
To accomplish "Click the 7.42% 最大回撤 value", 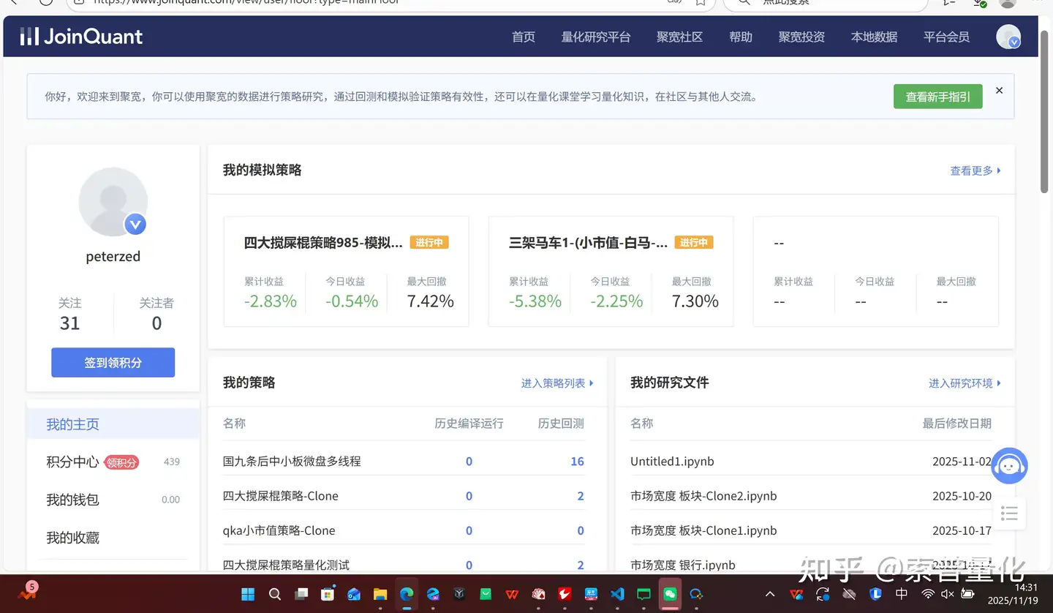I will [431, 301].
